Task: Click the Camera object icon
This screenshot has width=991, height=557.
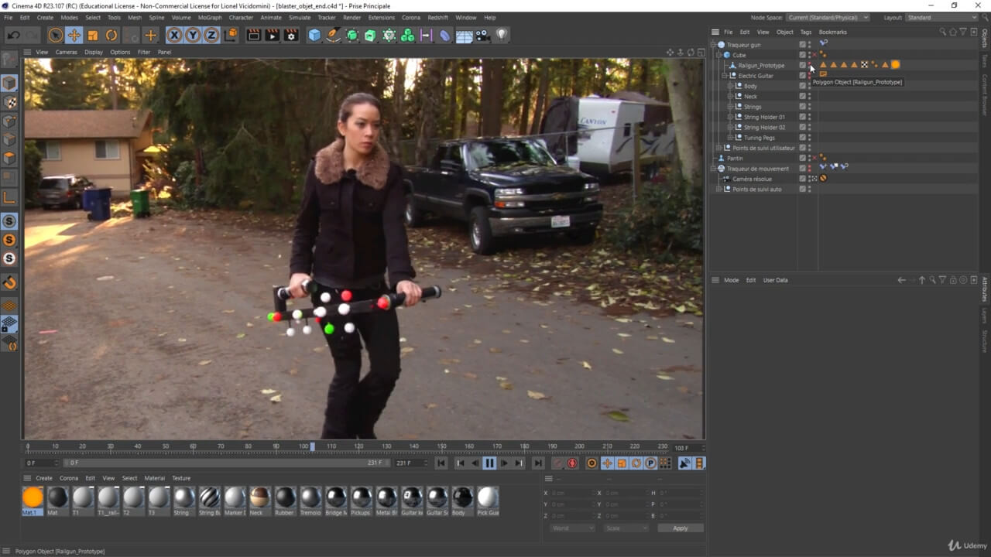Action: pos(482,35)
